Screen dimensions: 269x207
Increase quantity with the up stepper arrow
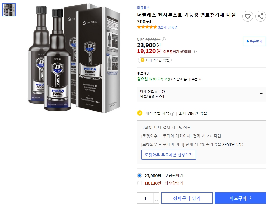(156, 196)
